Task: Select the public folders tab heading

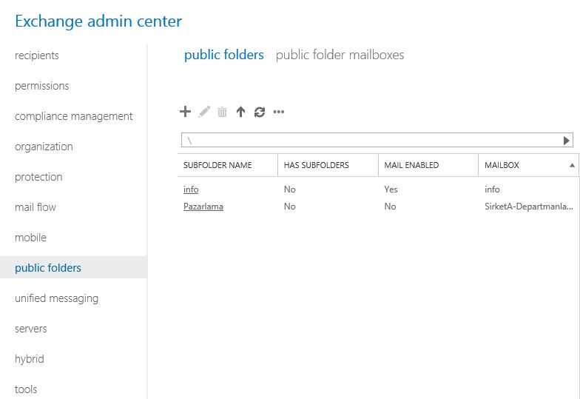Action: [223, 55]
